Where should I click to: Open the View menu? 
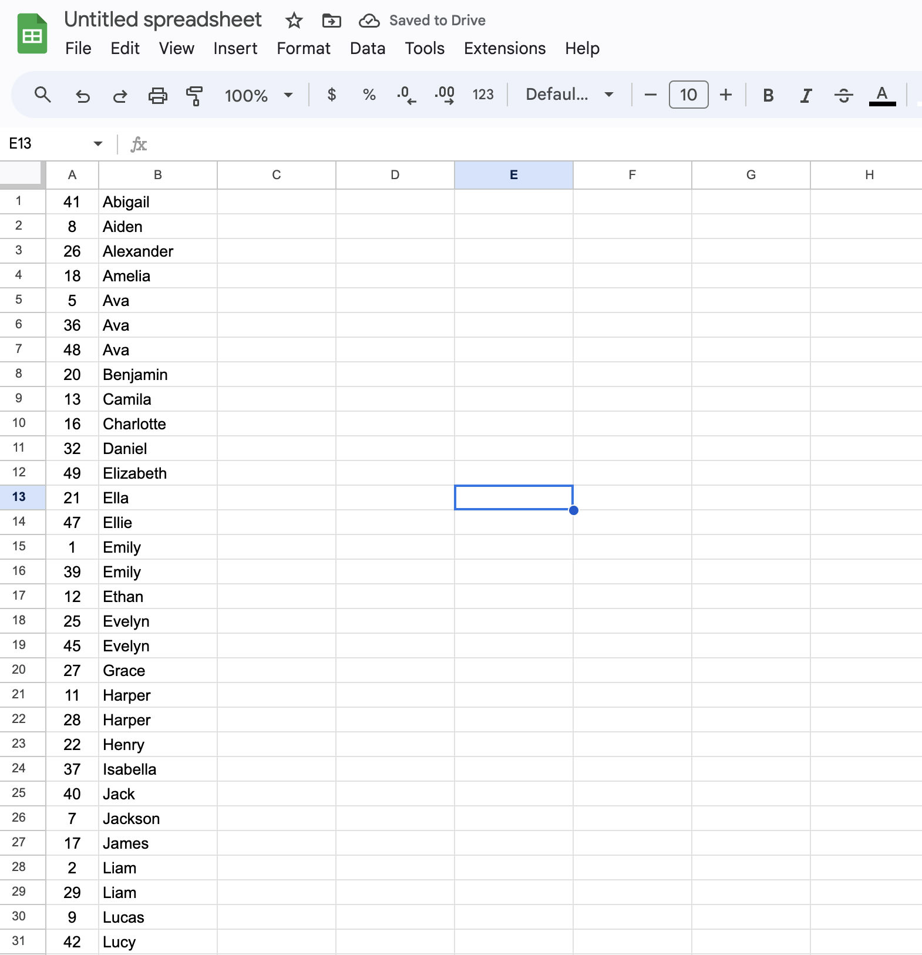pos(177,48)
